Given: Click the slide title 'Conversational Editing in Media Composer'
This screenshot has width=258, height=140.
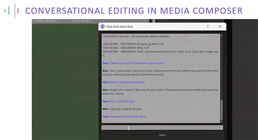Looking at the screenshot, I should [134, 11].
